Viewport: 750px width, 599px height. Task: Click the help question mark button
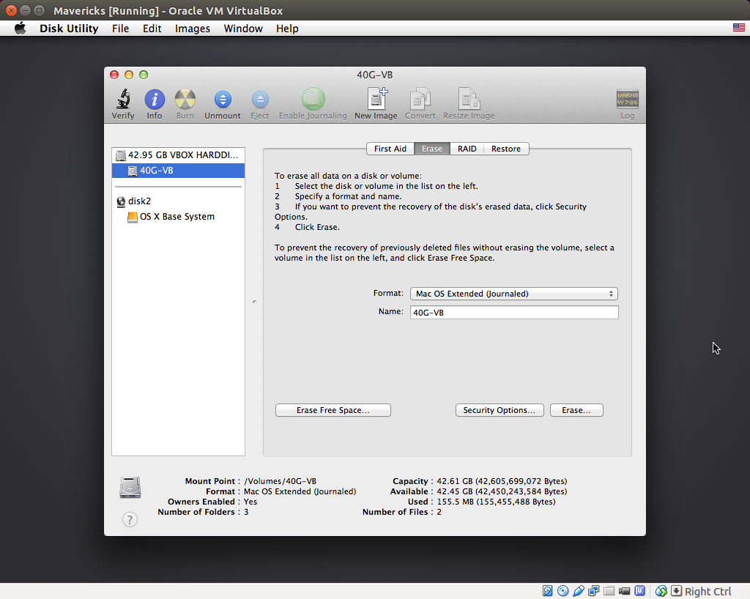tap(130, 520)
